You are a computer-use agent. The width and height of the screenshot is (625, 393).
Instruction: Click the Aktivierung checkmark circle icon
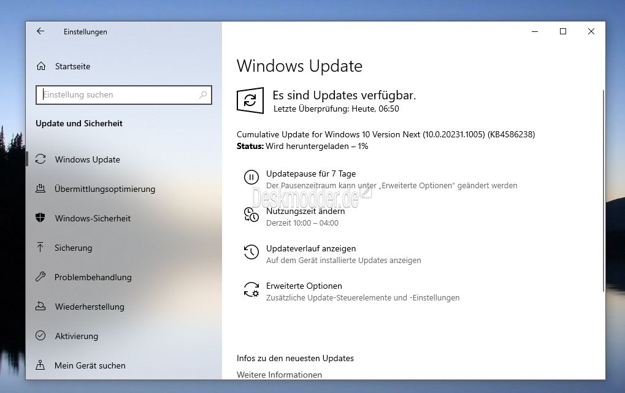[x=40, y=335]
